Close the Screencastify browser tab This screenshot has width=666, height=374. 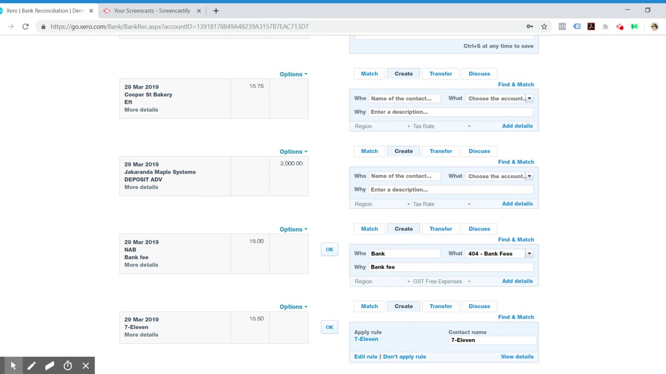(199, 10)
